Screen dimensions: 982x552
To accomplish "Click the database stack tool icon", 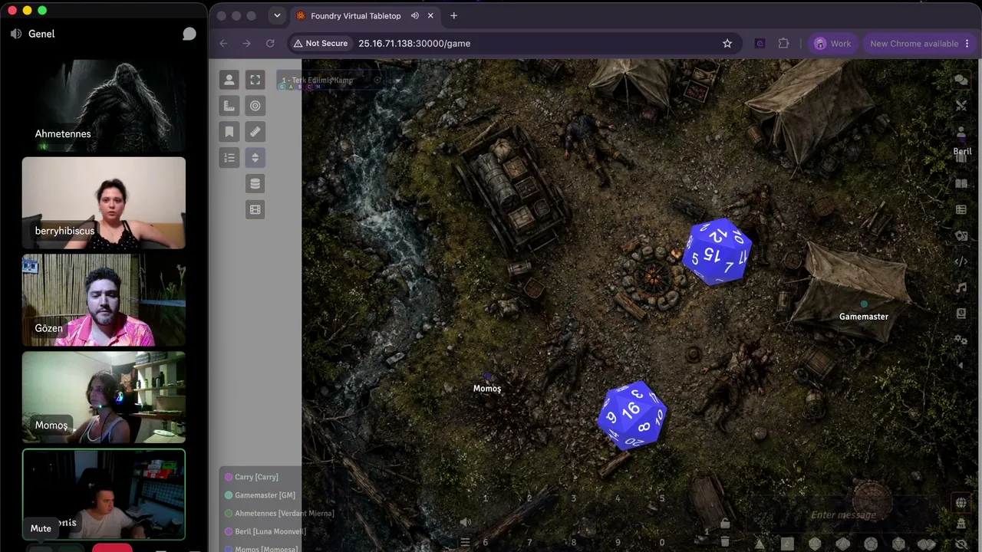I will 255,184.
